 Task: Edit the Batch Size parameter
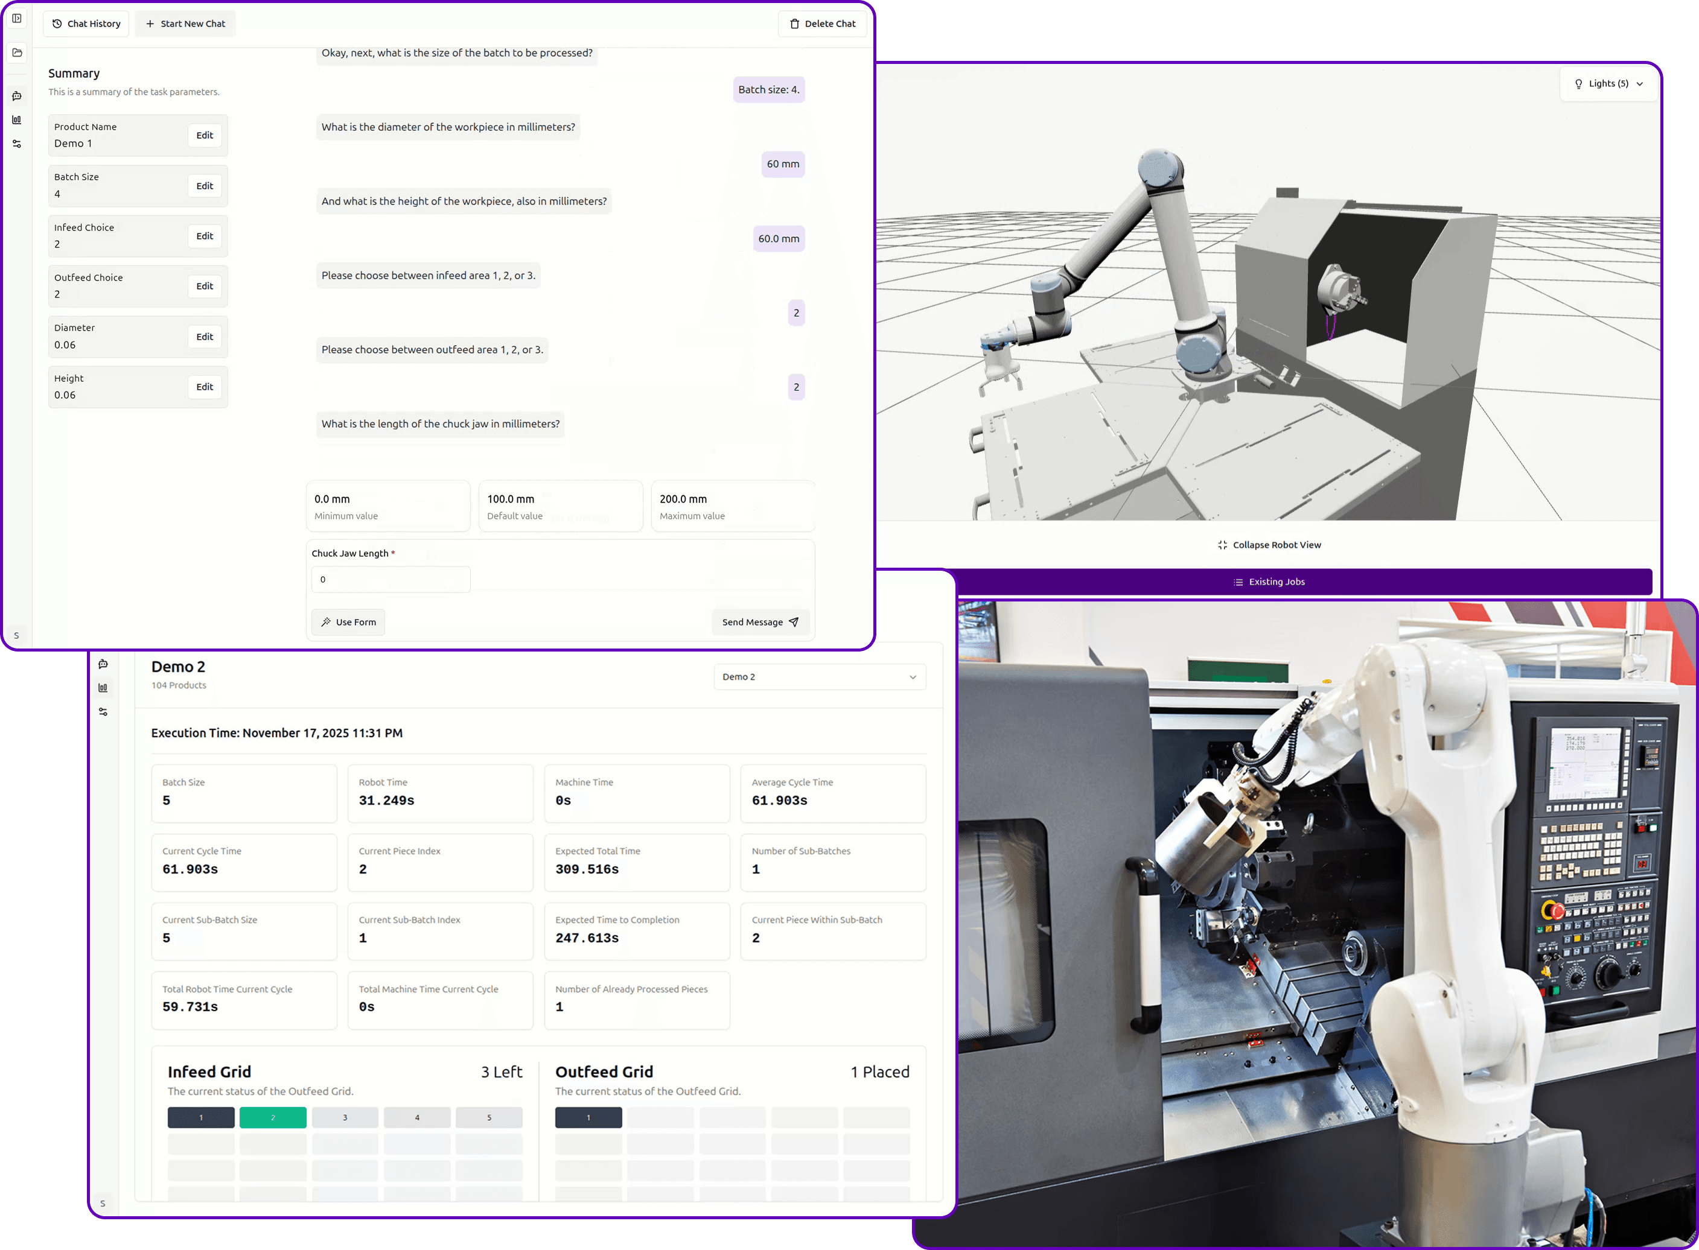205,185
